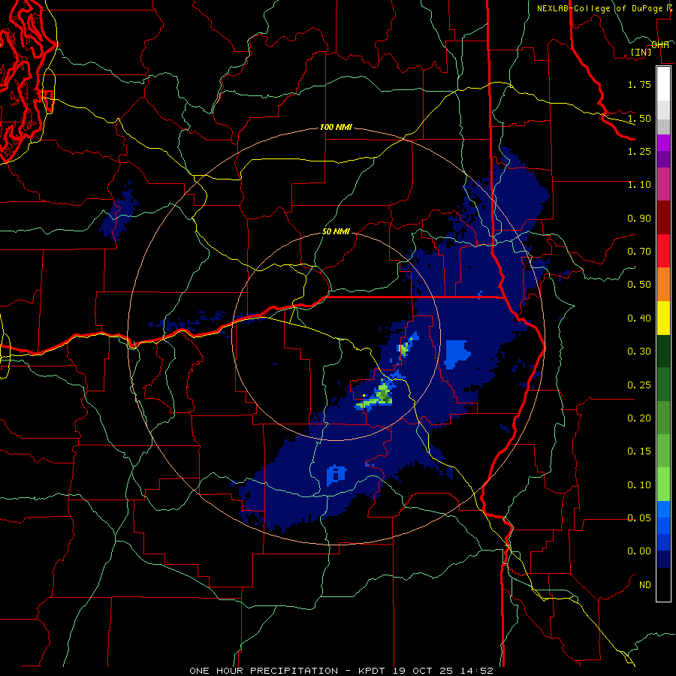Click the 0.70 legend value
Screen dimensions: 676x676
(639, 252)
